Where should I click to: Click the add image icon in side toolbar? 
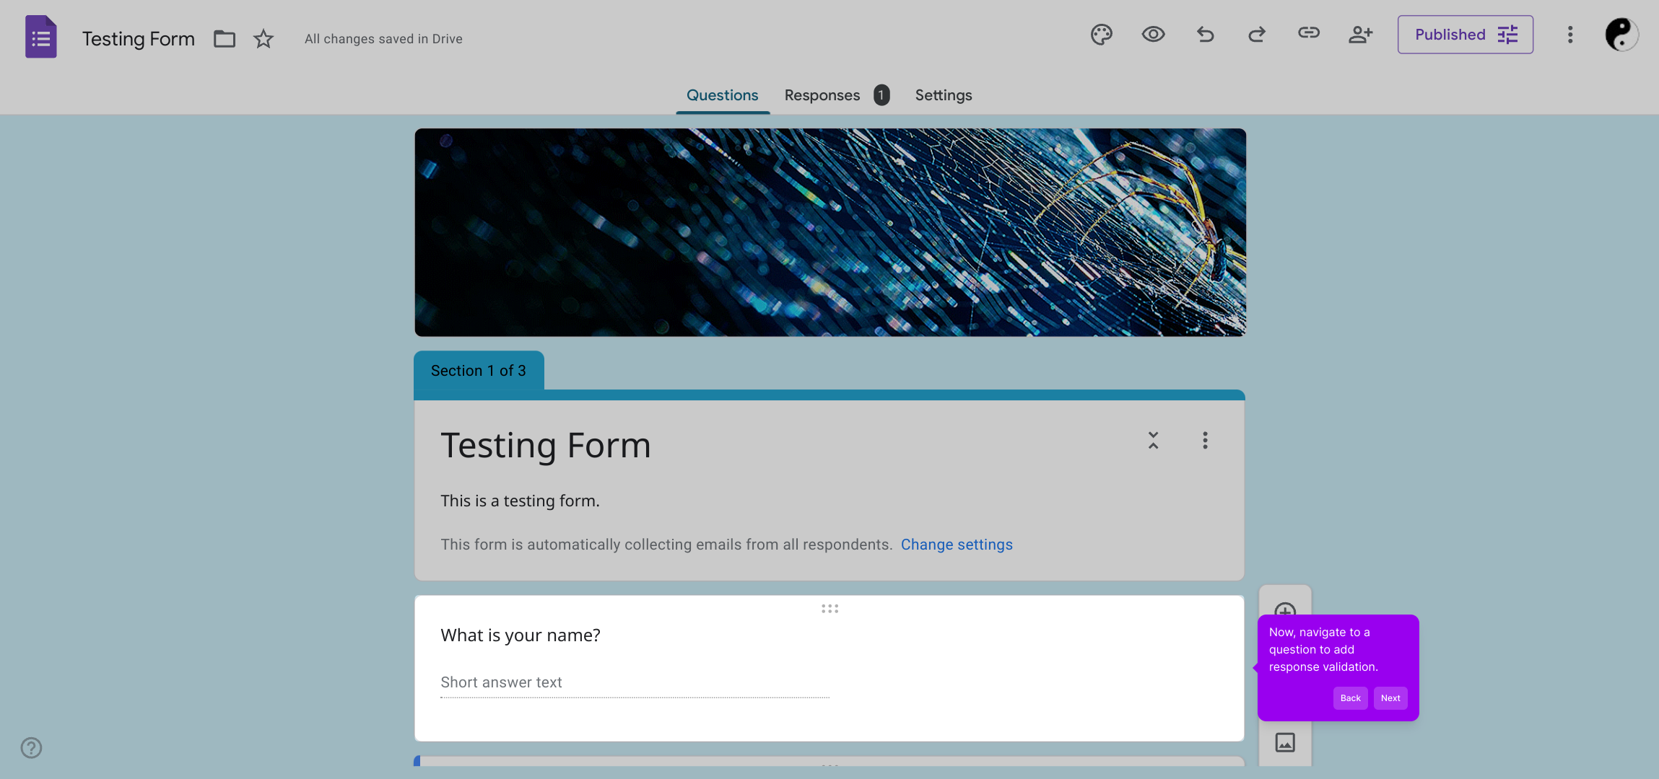click(1285, 742)
